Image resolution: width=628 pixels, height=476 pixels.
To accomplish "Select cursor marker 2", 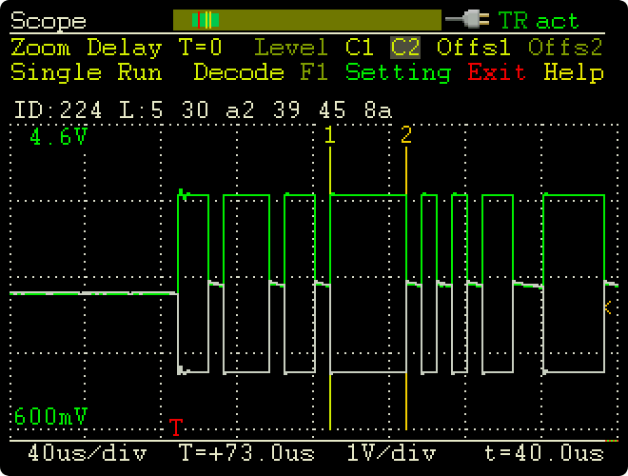I will click(x=406, y=135).
